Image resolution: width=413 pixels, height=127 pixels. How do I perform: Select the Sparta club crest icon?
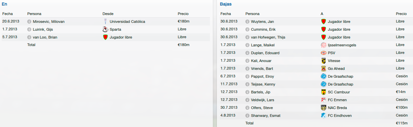(105, 29)
